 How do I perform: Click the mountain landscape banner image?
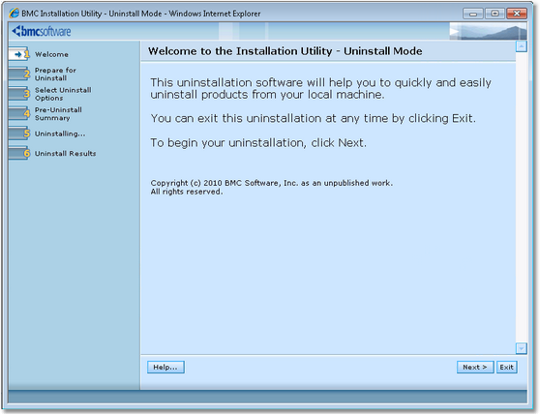coord(488,31)
